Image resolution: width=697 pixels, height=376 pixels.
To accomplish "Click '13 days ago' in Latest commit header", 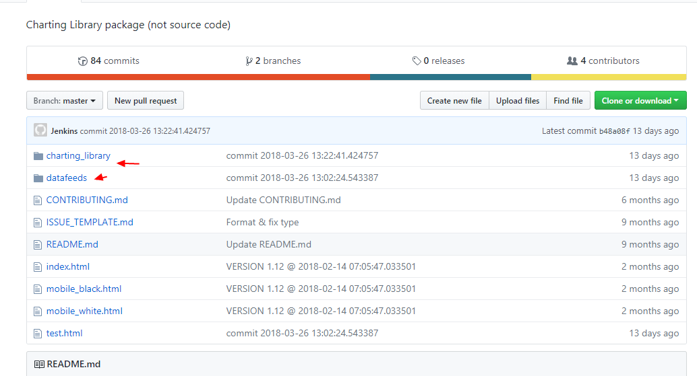I will (656, 130).
